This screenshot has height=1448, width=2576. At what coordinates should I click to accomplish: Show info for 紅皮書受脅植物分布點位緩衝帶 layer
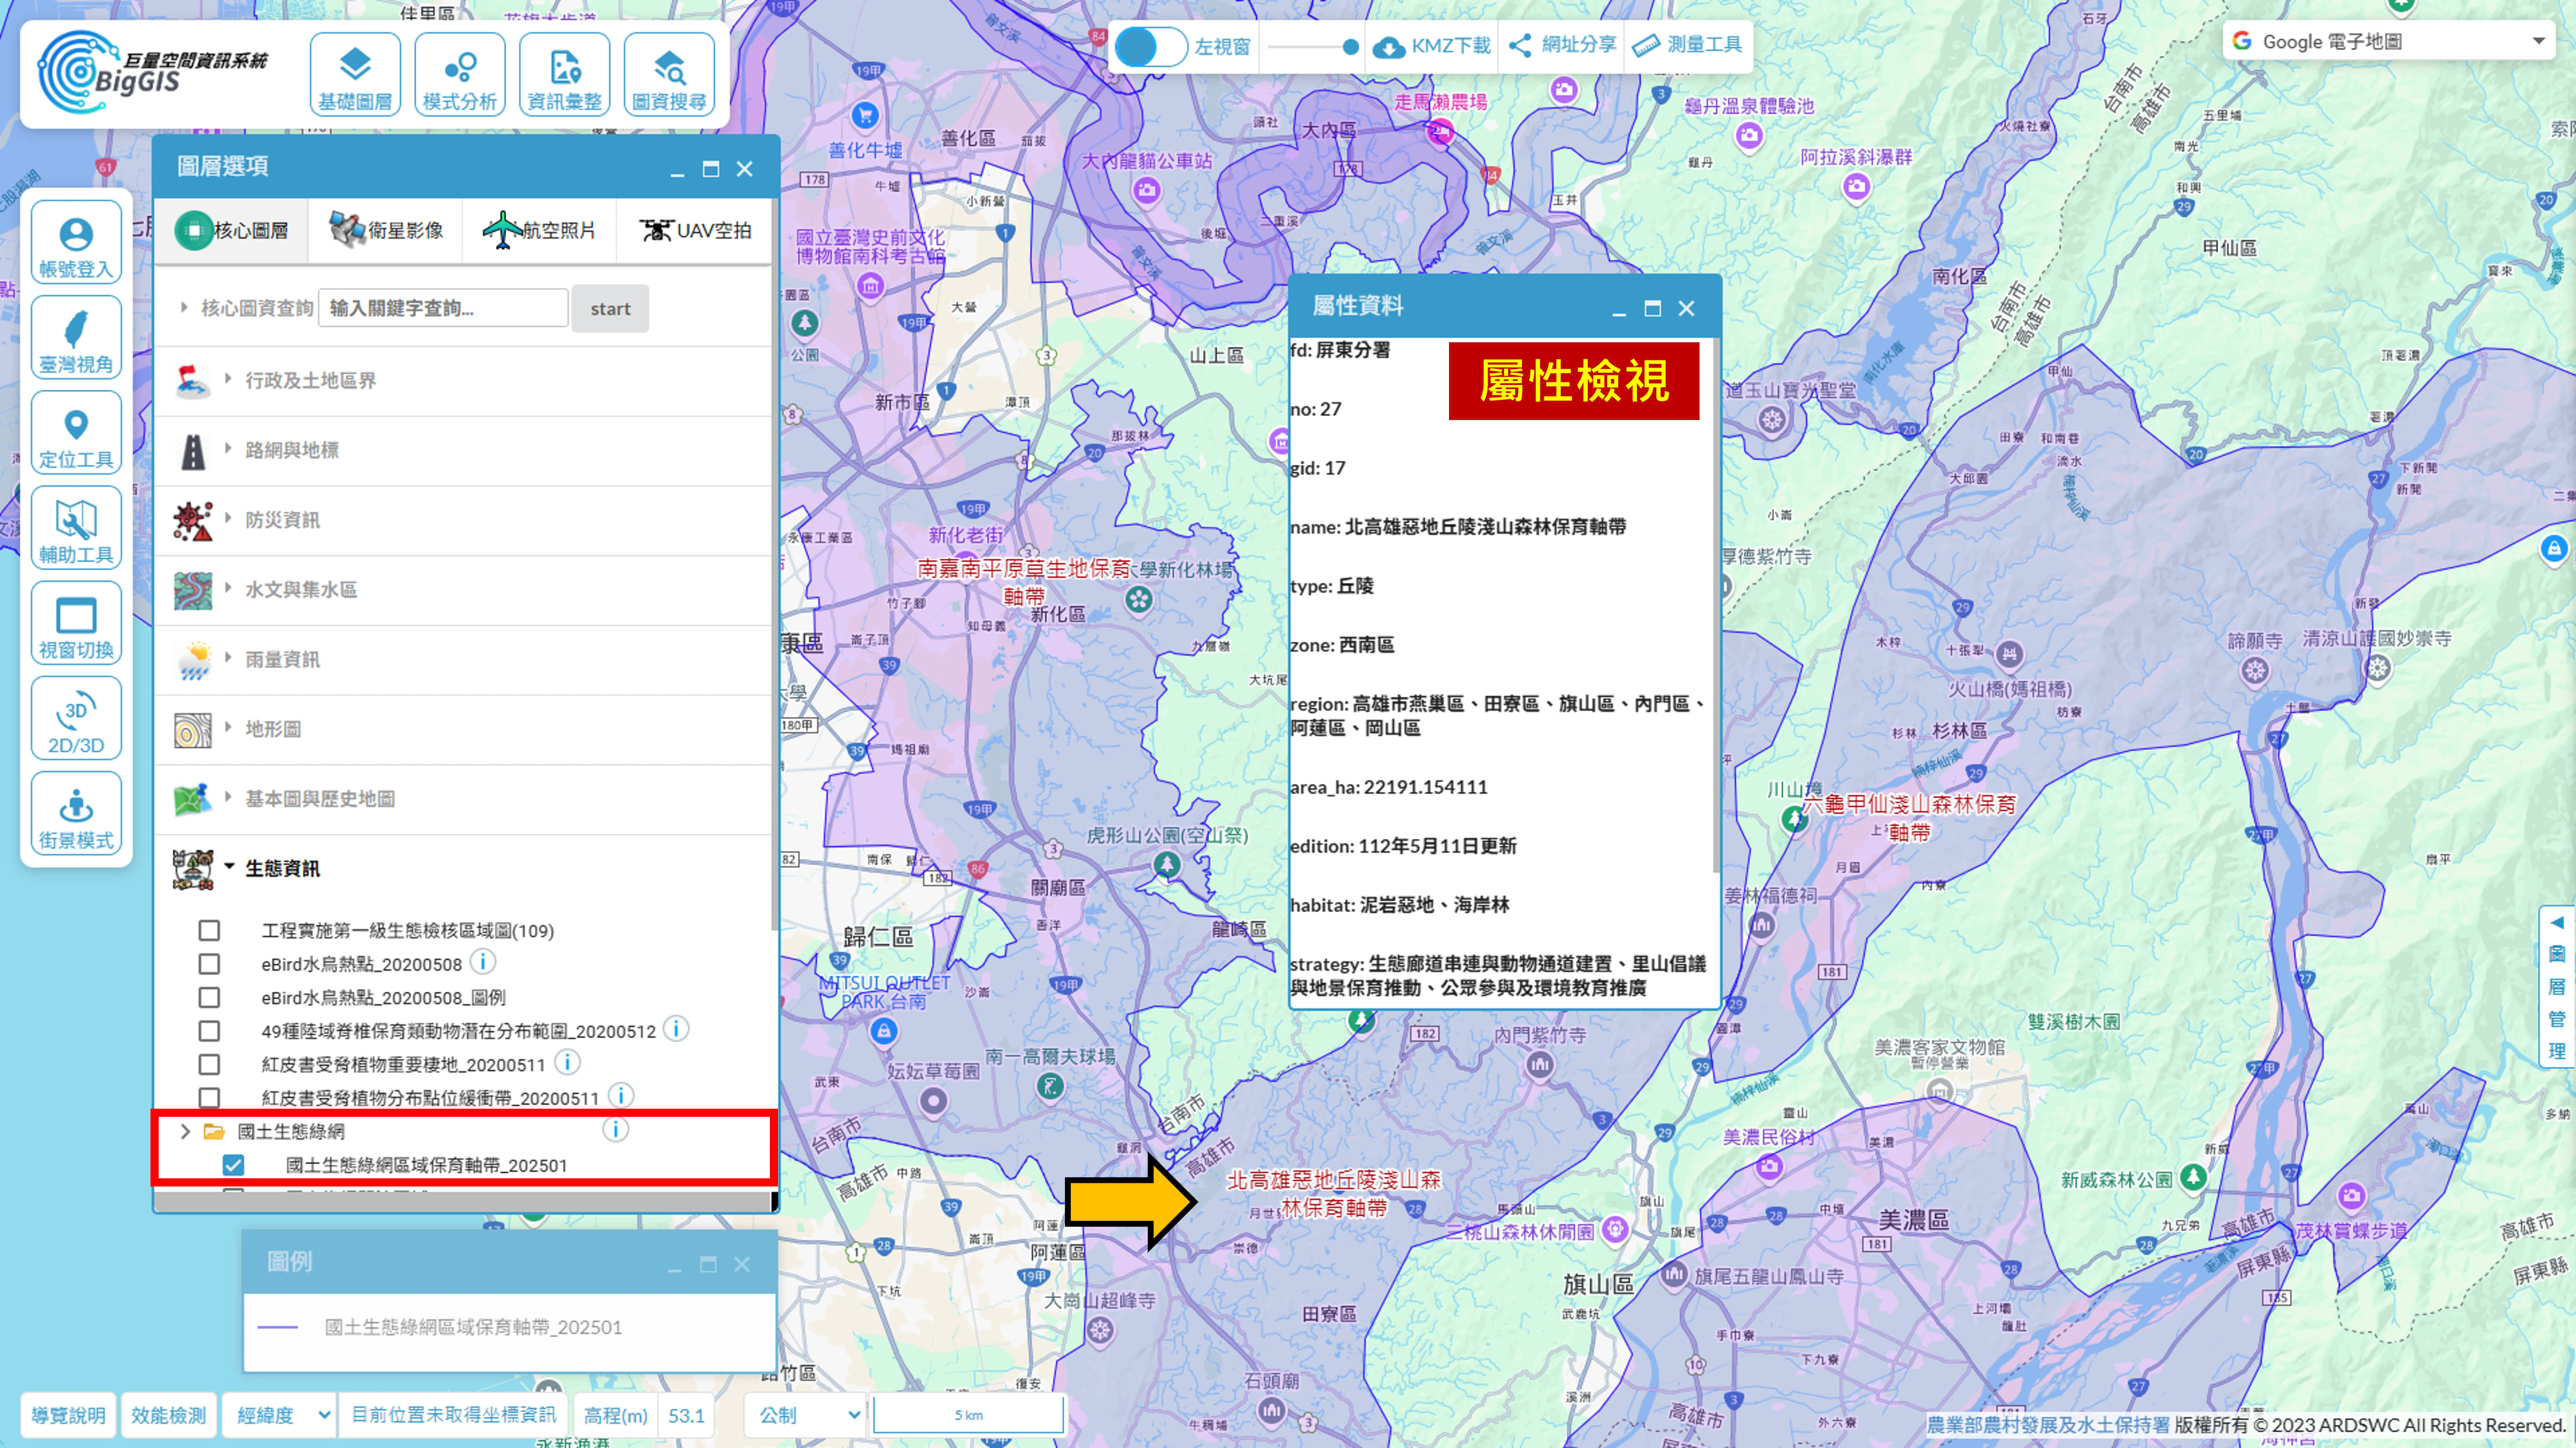point(621,1096)
